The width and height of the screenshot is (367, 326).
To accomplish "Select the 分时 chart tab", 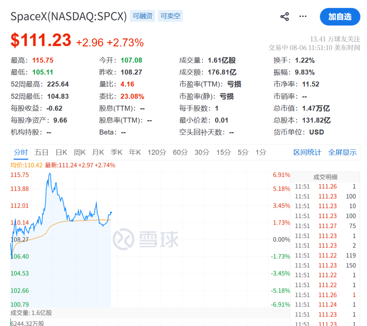I will [21, 152].
